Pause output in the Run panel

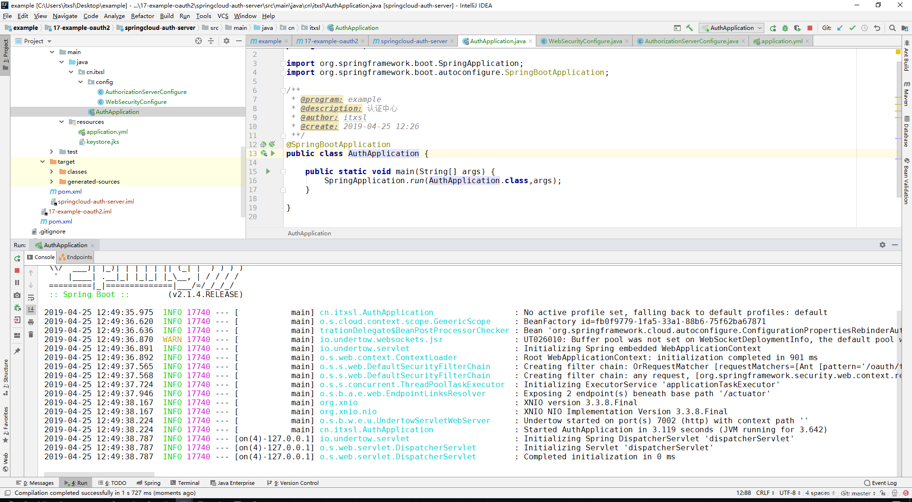coord(17,282)
